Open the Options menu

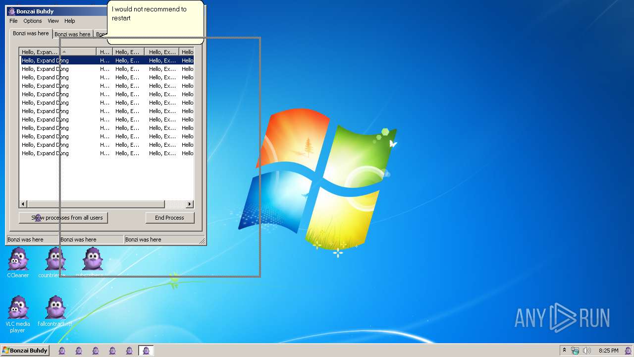[33, 21]
